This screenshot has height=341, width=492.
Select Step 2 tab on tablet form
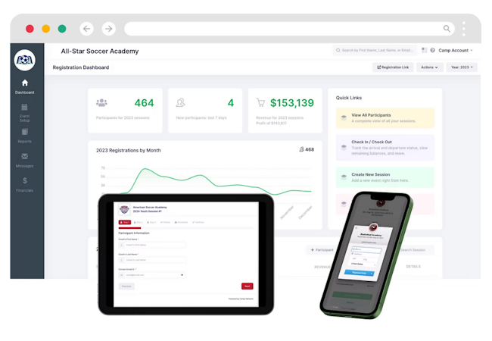(x=139, y=222)
